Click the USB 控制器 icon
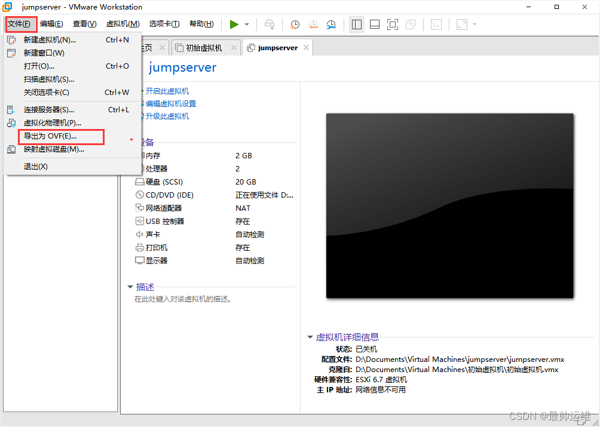Image resolution: width=600 pixels, height=427 pixels. [140, 221]
